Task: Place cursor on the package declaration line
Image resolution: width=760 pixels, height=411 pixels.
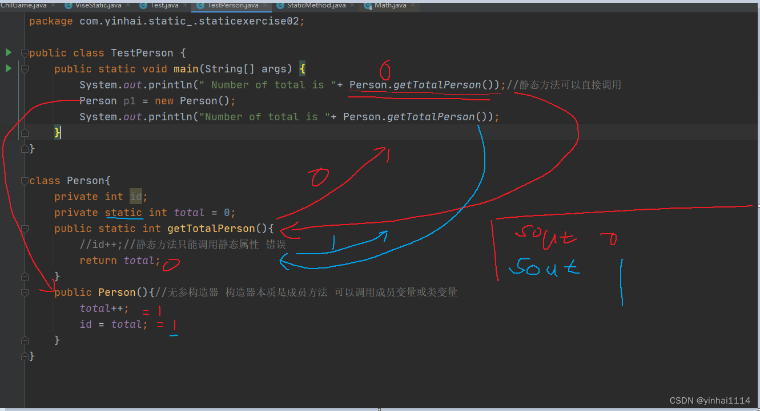Action: 167,21
